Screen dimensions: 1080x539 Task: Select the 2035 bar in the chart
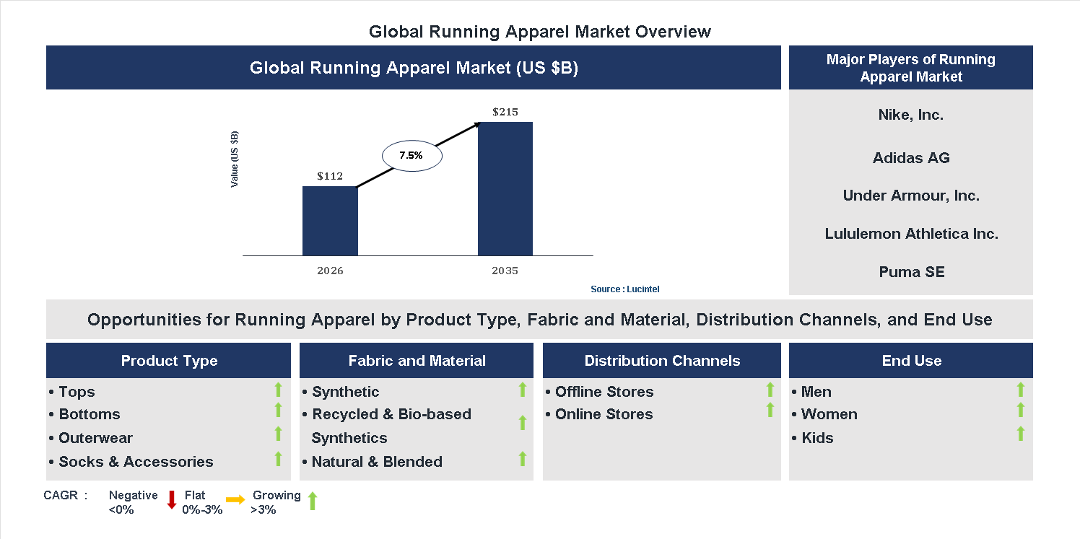coord(505,189)
